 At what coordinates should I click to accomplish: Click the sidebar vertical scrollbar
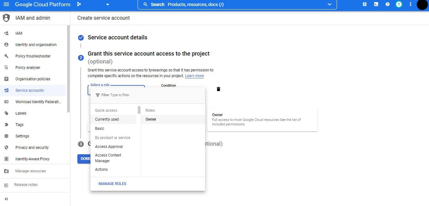click(68, 69)
